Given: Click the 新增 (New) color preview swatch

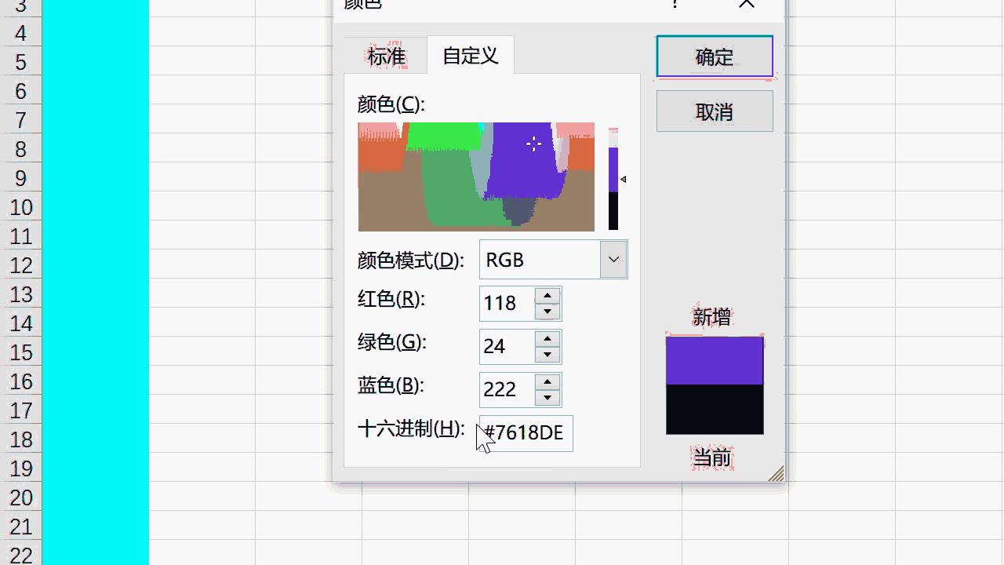Looking at the screenshot, I should coord(714,359).
